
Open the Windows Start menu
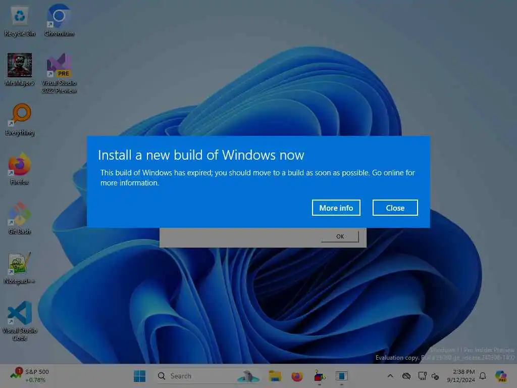139,376
